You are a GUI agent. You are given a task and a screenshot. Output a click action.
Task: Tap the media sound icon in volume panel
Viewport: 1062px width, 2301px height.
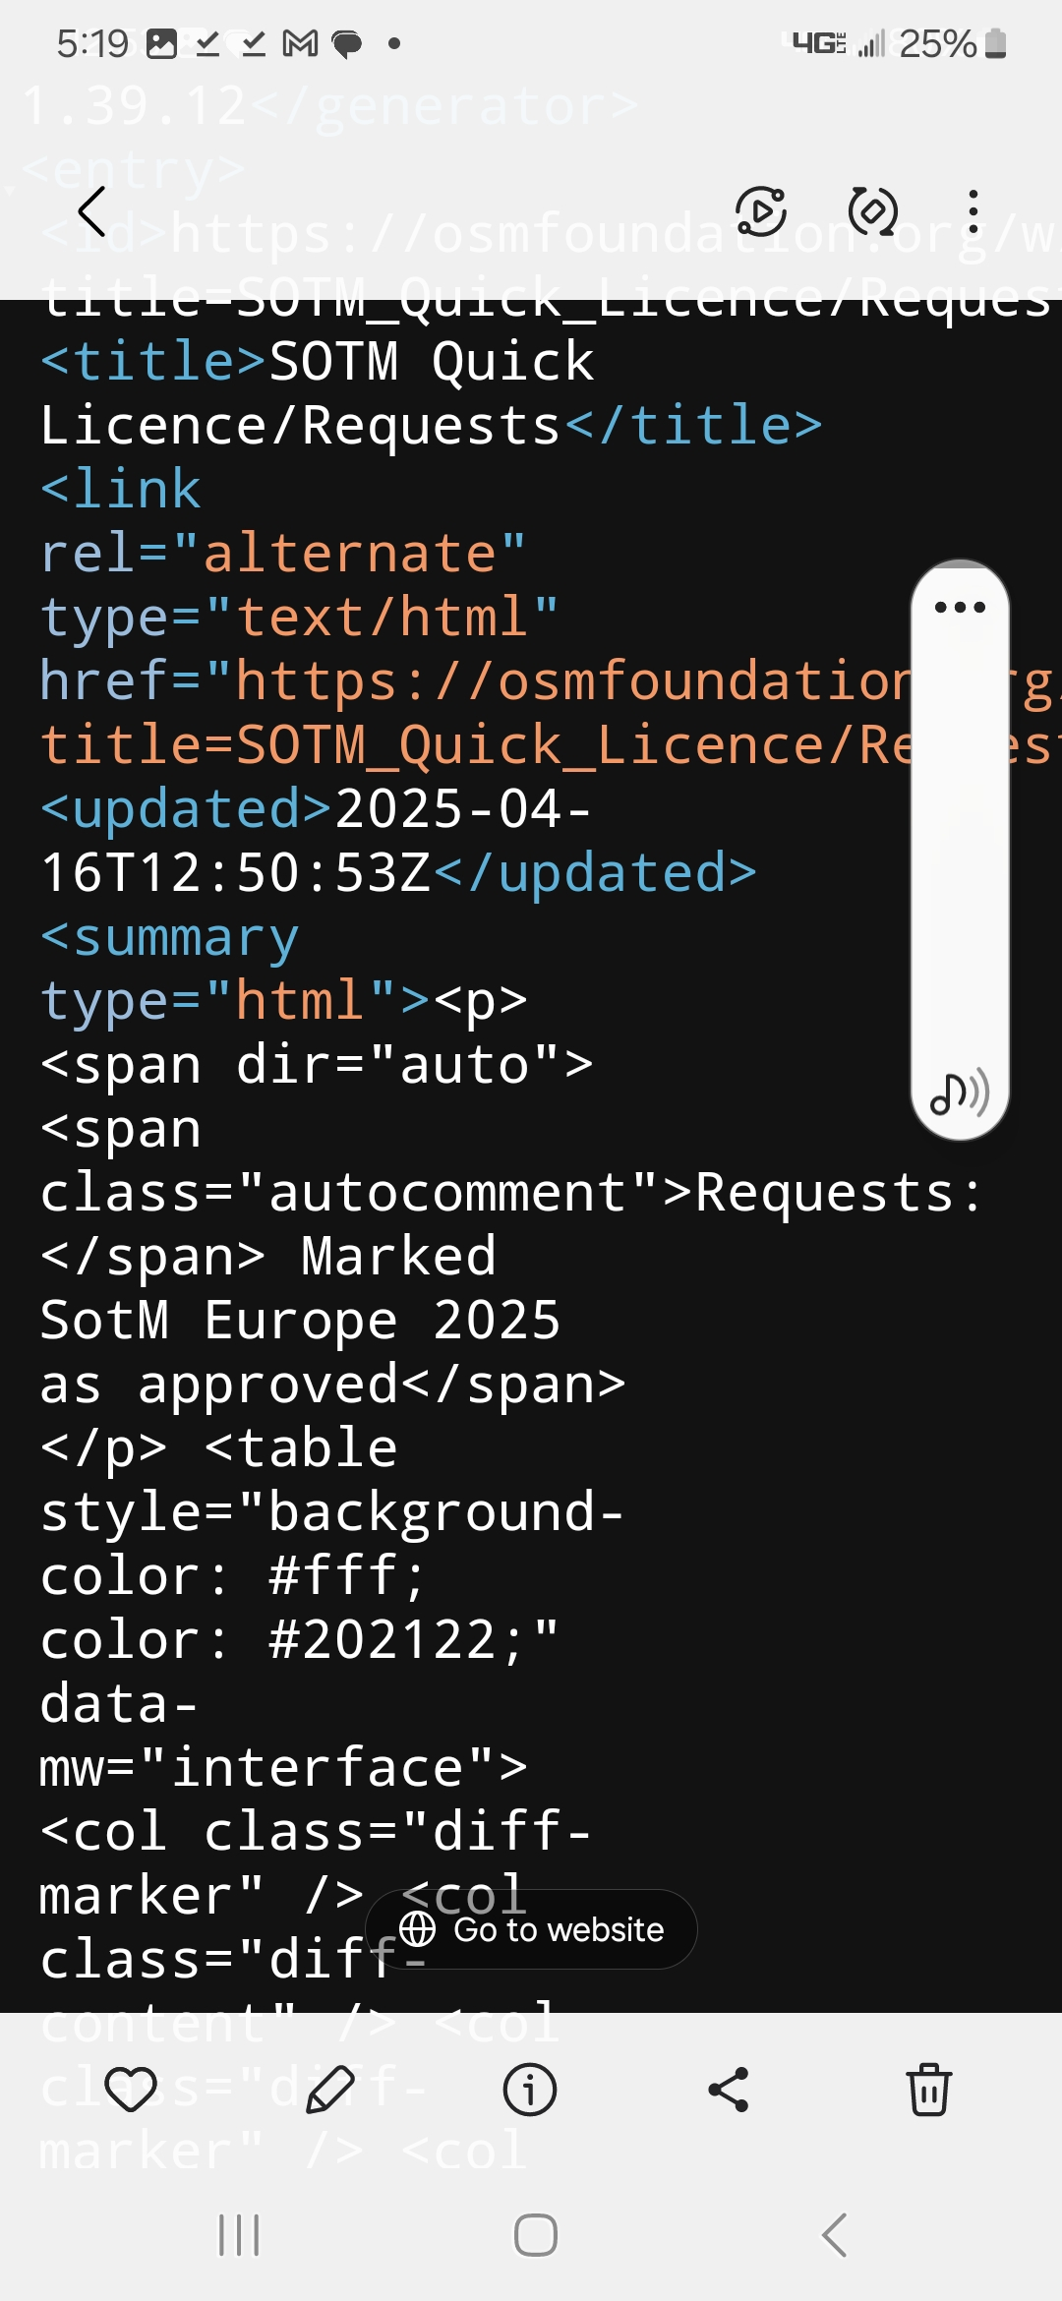[960, 1092]
